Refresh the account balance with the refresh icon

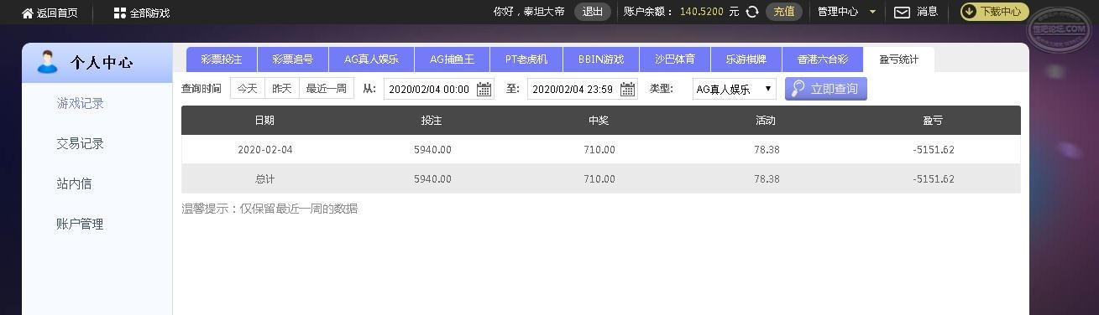752,12
